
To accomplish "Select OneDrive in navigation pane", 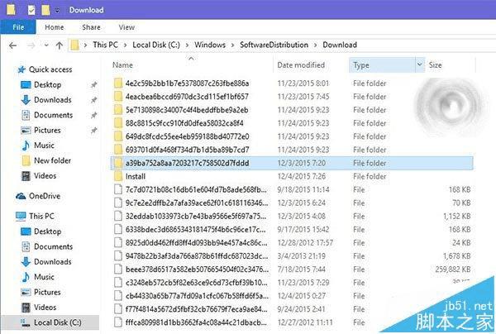I will click(45, 196).
